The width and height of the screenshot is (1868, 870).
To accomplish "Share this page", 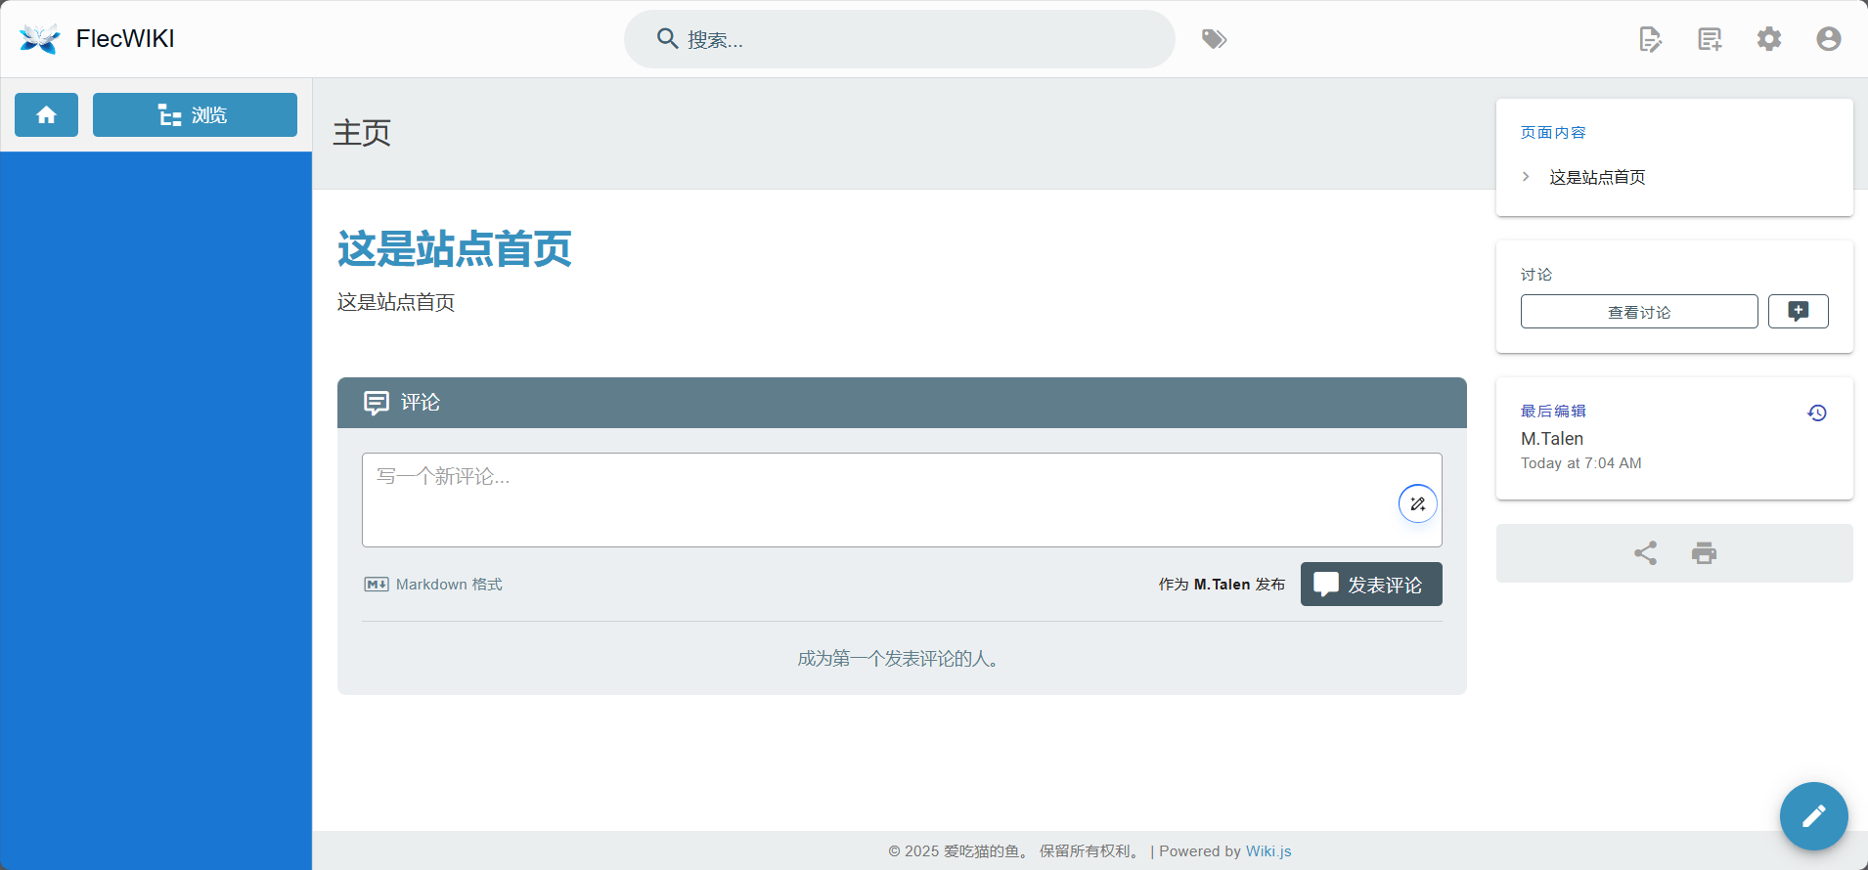I will (x=1645, y=553).
